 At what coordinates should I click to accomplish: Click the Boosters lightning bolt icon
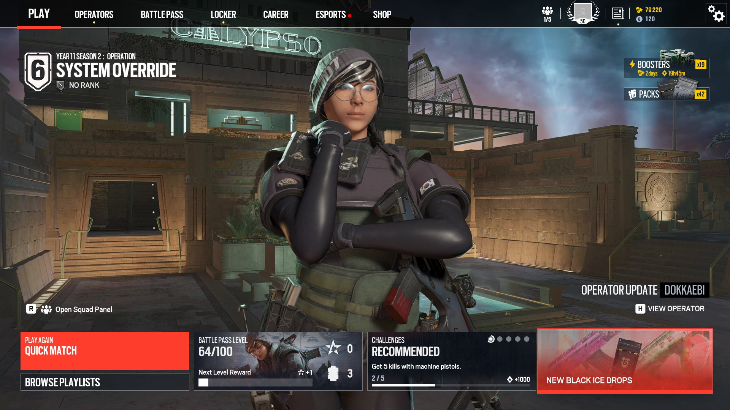(632, 64)
